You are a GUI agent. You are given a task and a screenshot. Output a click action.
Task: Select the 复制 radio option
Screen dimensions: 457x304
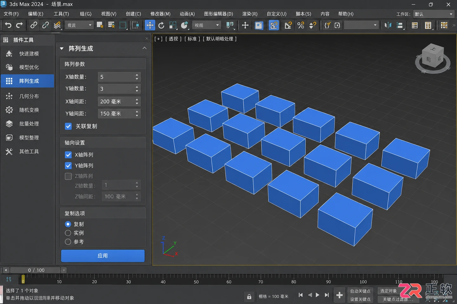point(68,224)
